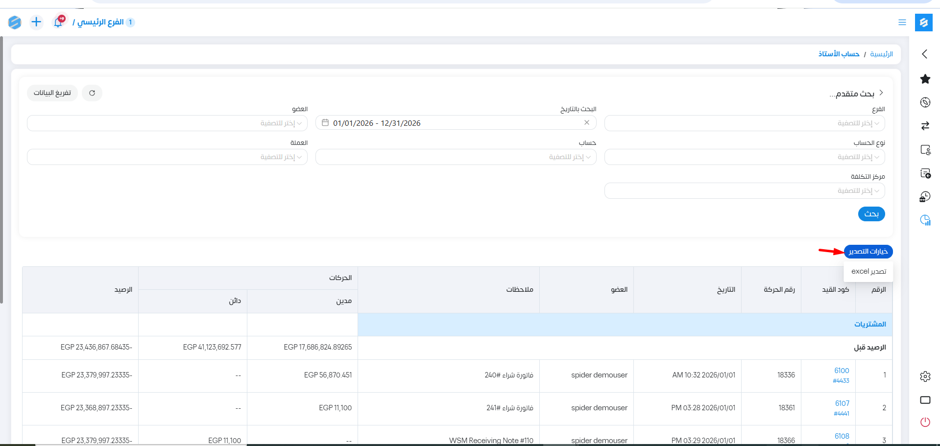Open the transfers arrows icon in sidebar
Screen dimensions: 940x446
[x=925, y=126]
